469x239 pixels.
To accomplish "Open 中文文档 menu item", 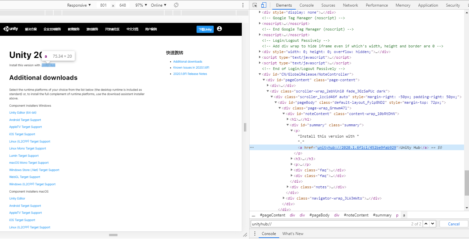I will point(132,29).
